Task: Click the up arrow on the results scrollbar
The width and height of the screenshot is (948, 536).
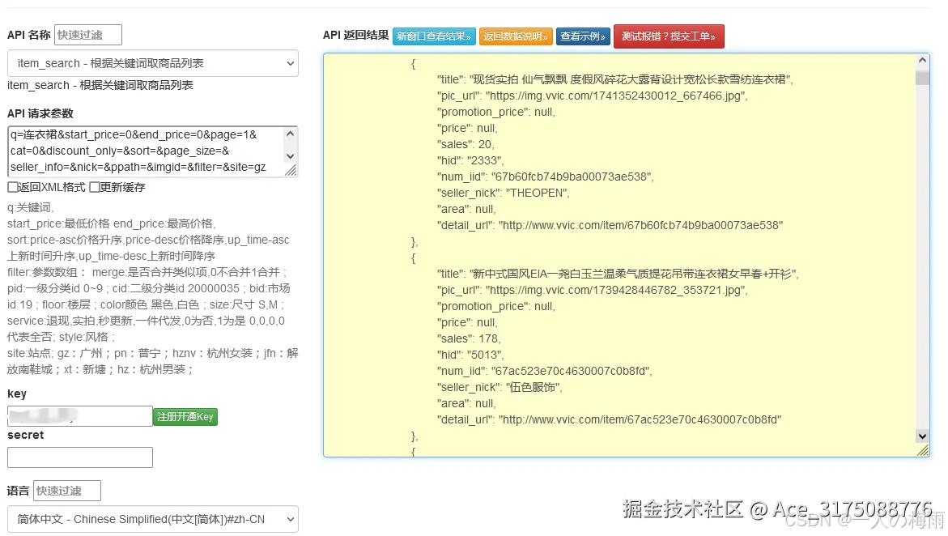Action: point(922,58)
